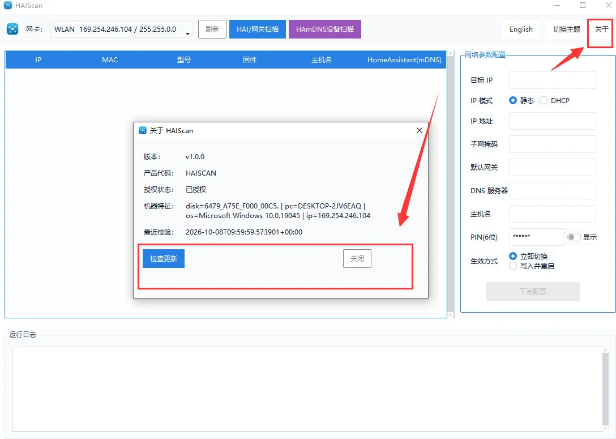Click the 下发配置 button
The width and height of the screenshot is (616, 439).
tap(533, 292)
